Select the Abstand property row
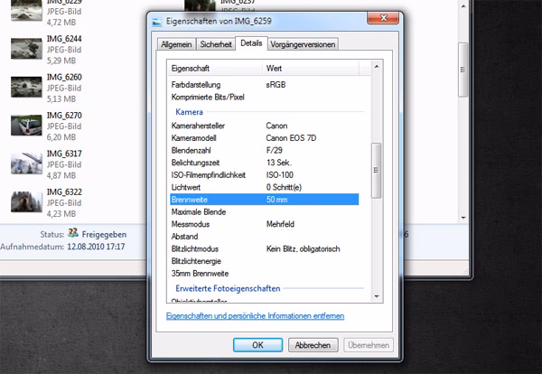Image resolution: width=542 pixels, height=374 pixels. (265, 237)
